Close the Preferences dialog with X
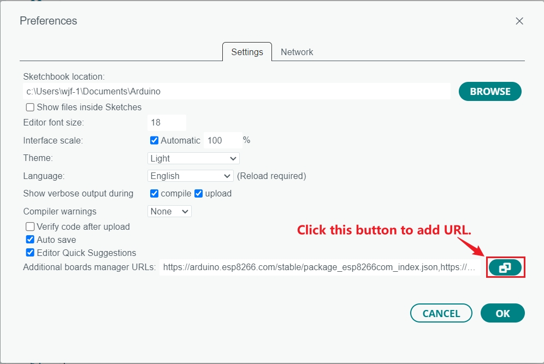544x364 pixels. tap(519, 21)
